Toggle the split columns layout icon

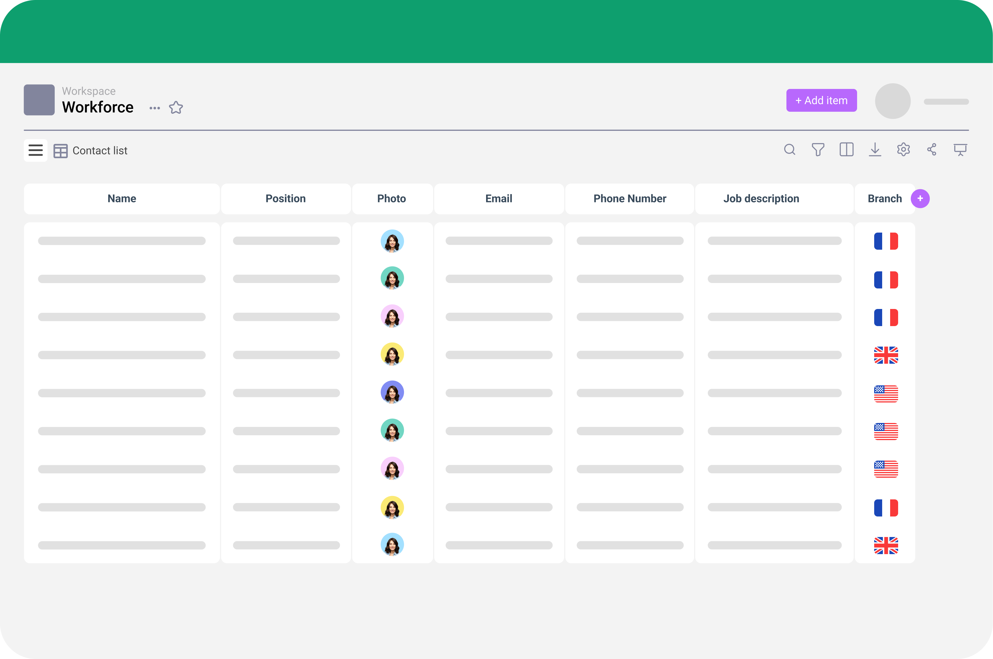pos(847,150)
